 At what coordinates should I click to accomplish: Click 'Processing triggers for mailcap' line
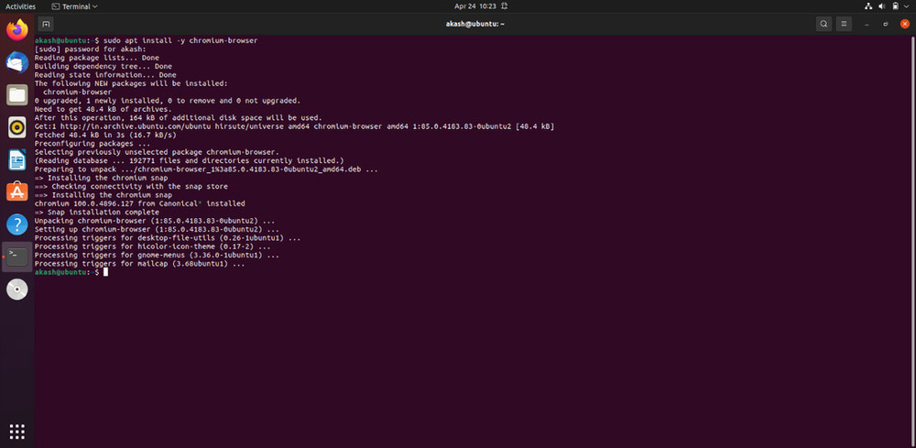coord(139,264)
